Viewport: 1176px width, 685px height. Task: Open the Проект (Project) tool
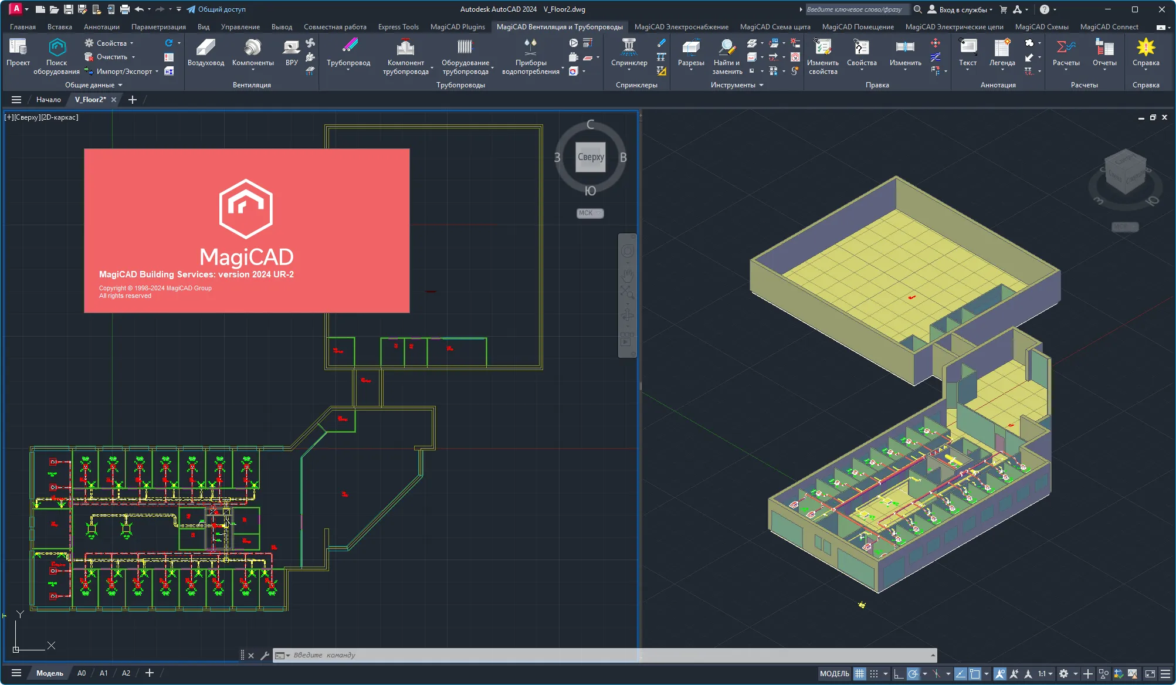[x=18, y=53]
